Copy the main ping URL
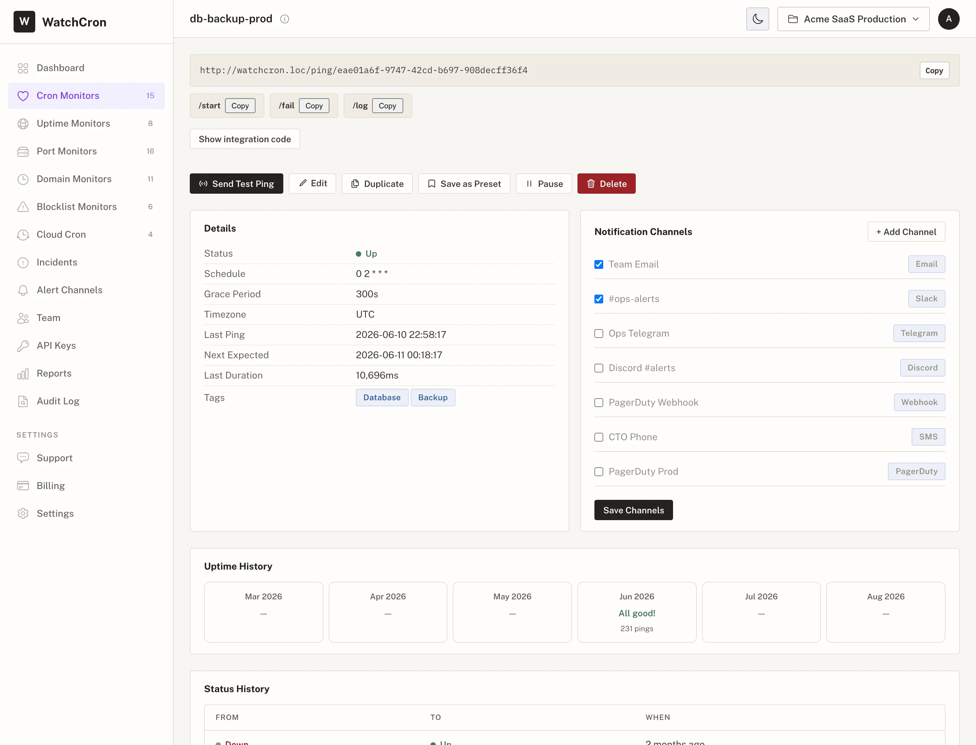The height and width of the screenshot is (745, 976). tap(934, 70)
